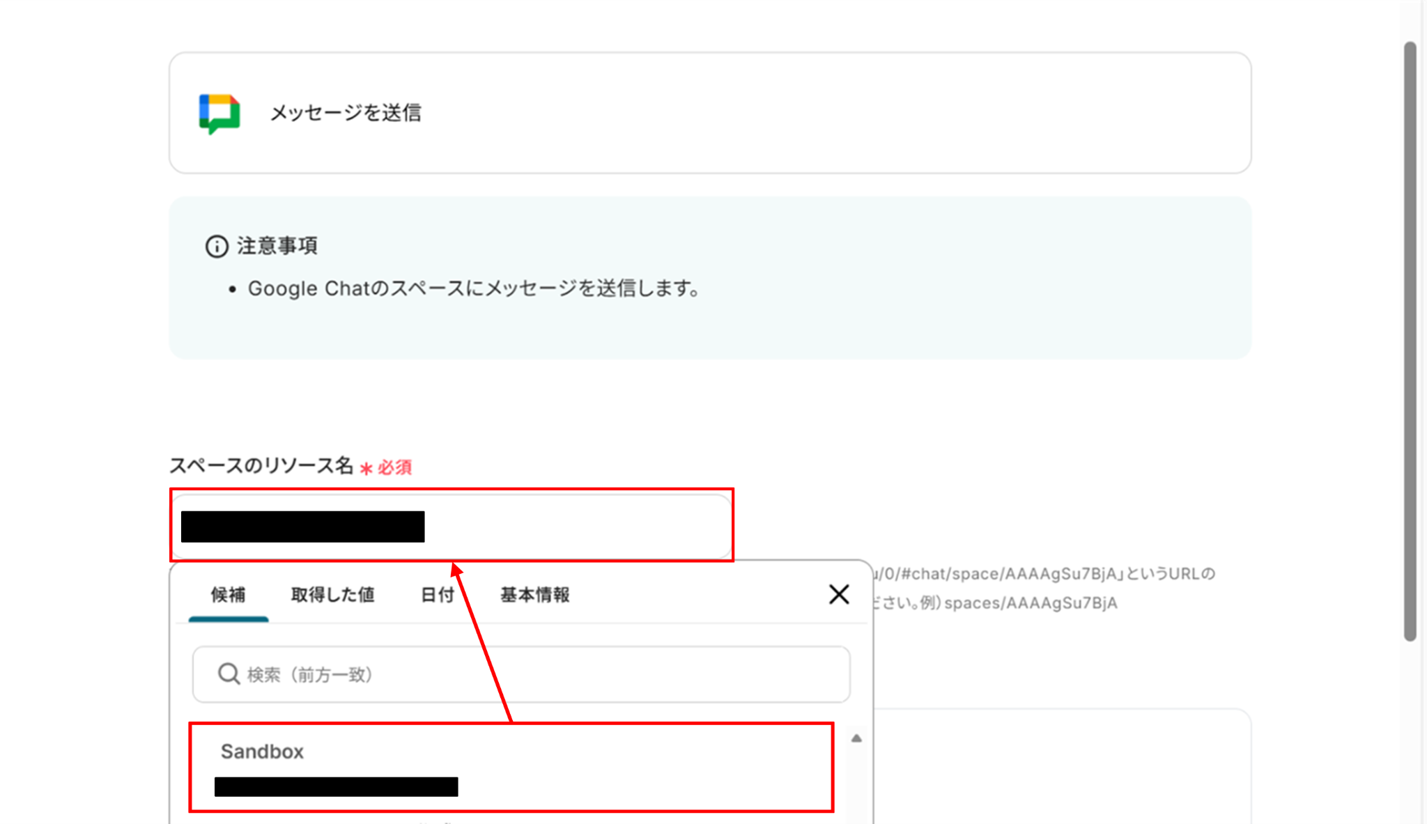Click the Google Chat notice bullet text
1427x824 pixels.
click(474, 288)
